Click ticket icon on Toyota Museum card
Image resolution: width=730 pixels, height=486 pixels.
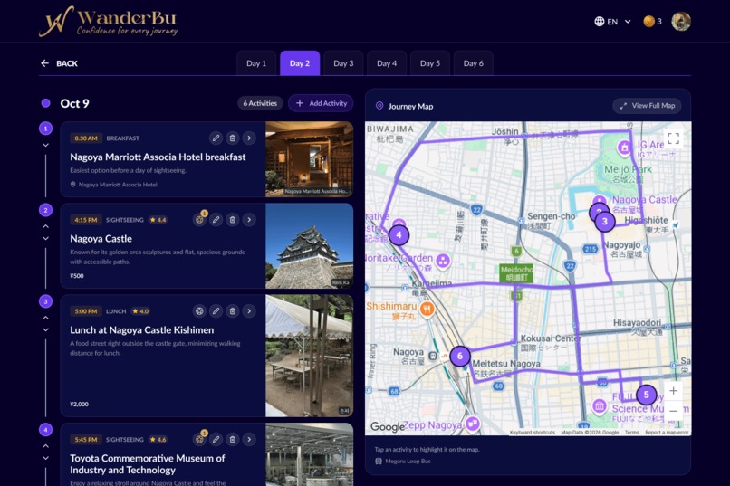[199, 439]
